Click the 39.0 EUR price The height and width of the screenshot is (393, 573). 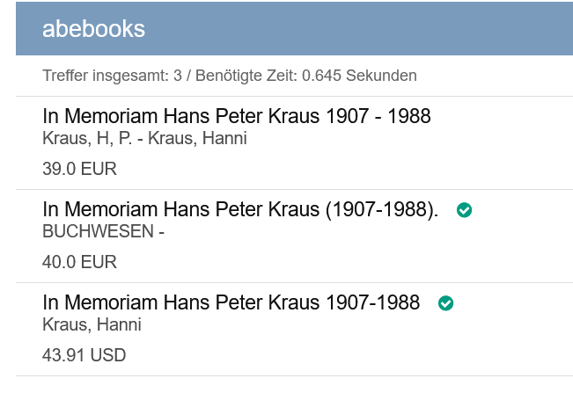pyautogui.click(x=79, y=169)
